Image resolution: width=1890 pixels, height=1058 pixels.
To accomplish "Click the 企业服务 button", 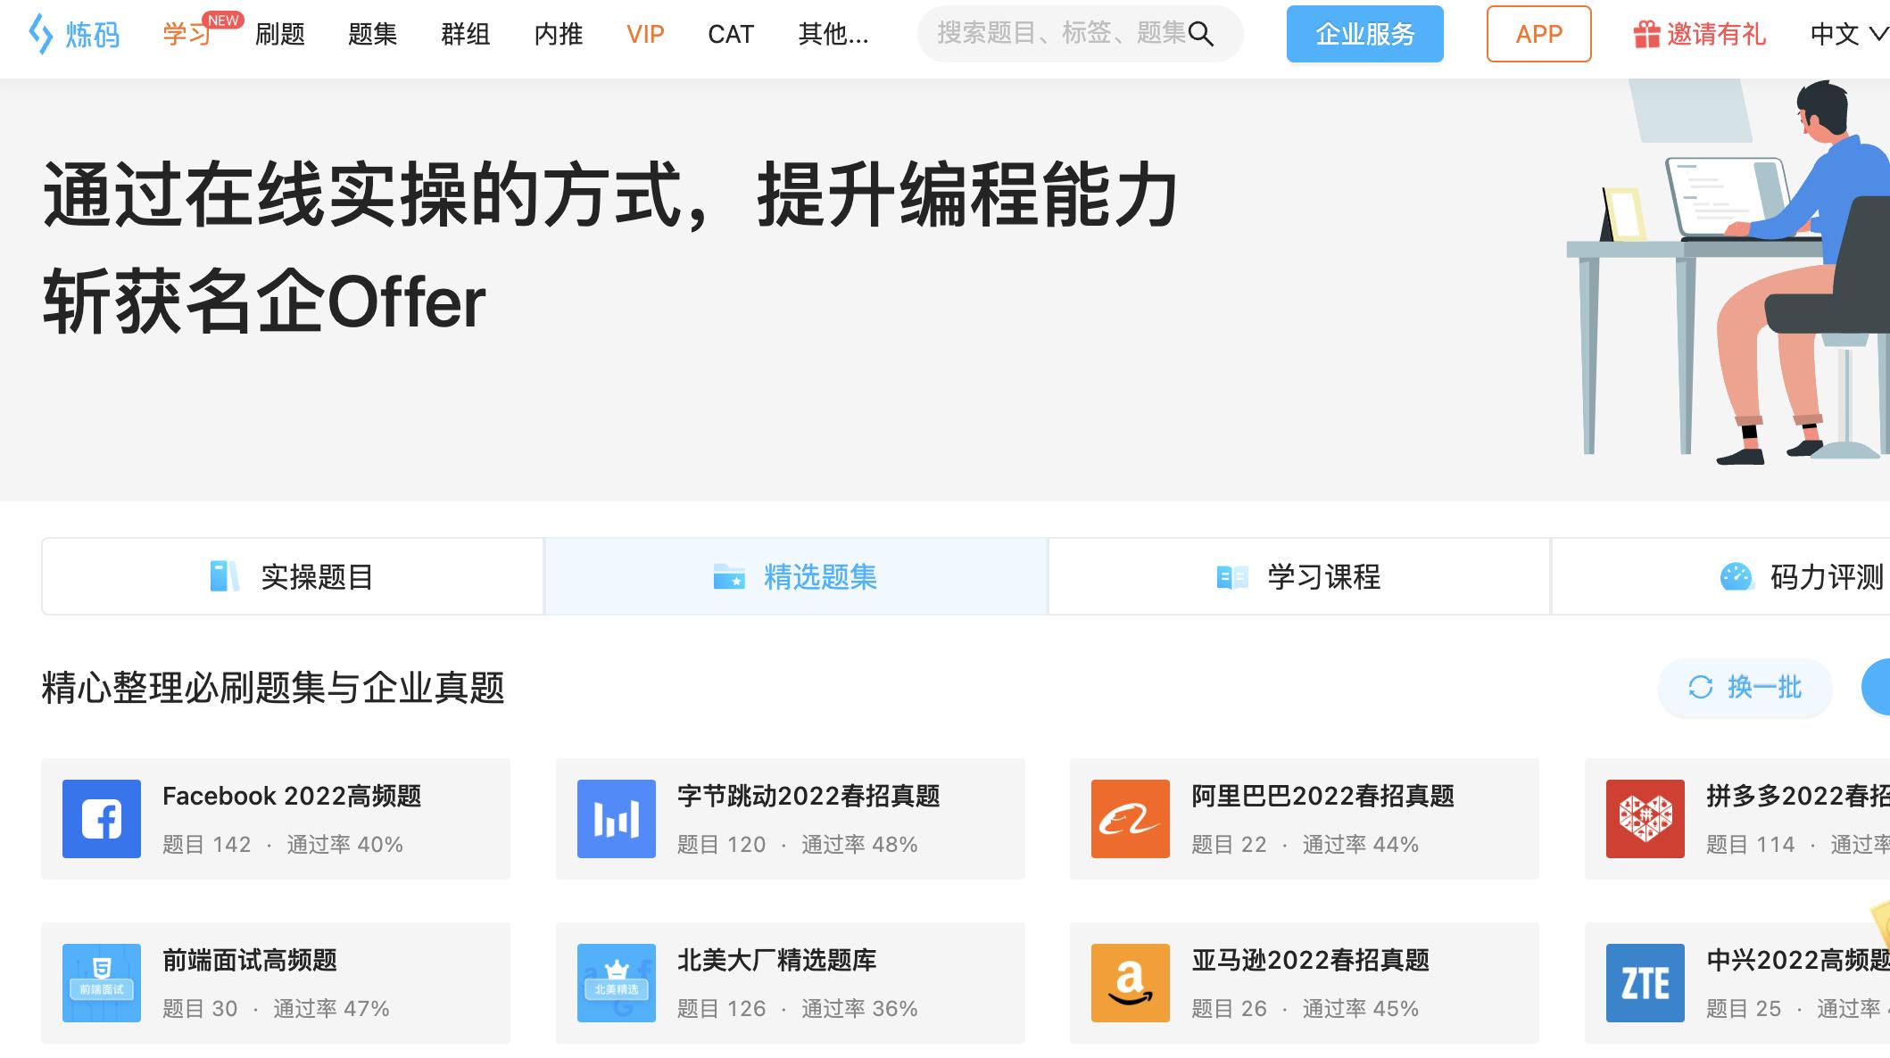I will tap(1364, 35).
